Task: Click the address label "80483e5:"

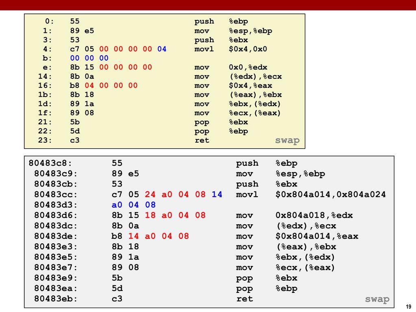Action: 56,257
